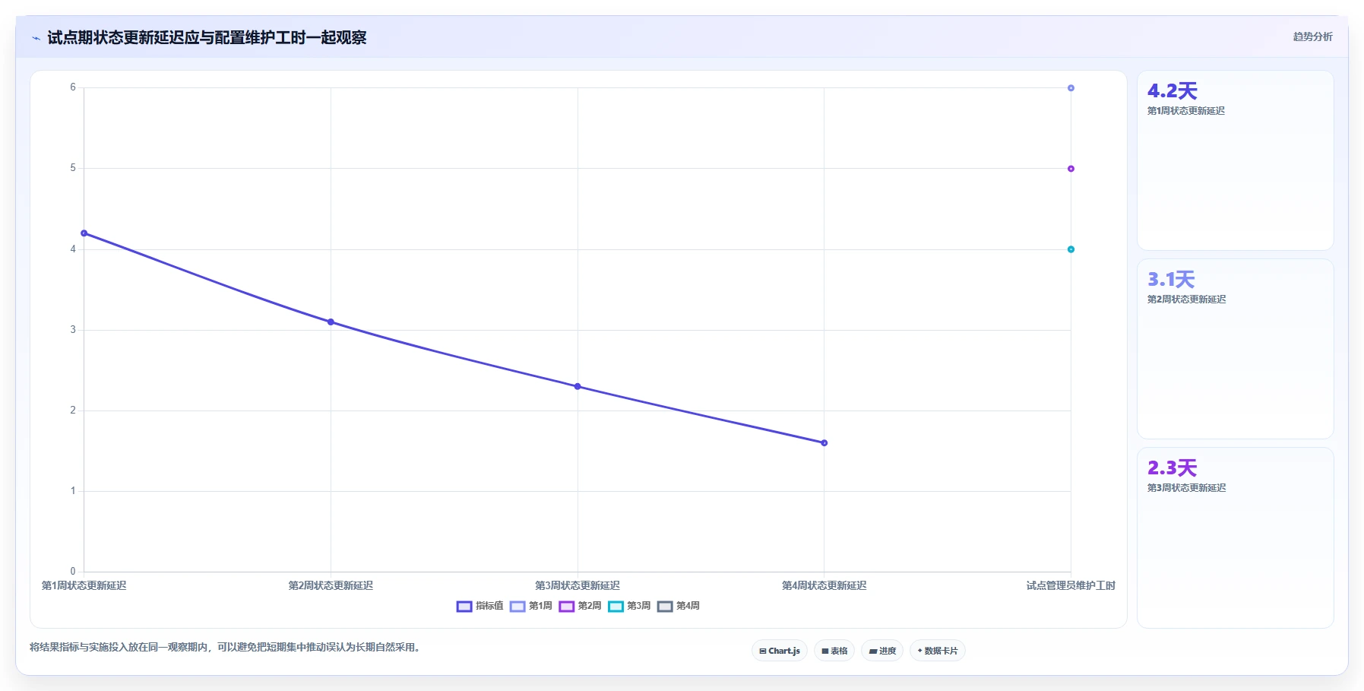Viewport: 1364px width, 691px height.
Task: Click the 第2周状态更新延迟 x-axis label
Action: pos(331,585)
